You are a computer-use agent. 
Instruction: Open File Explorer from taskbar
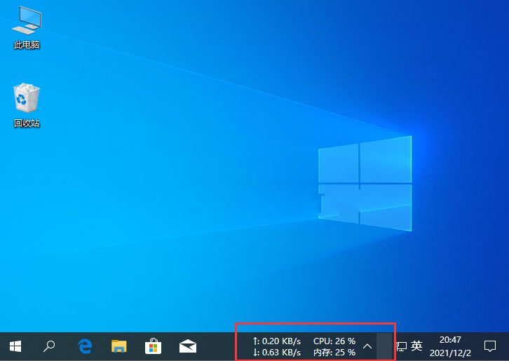(118, 346)
